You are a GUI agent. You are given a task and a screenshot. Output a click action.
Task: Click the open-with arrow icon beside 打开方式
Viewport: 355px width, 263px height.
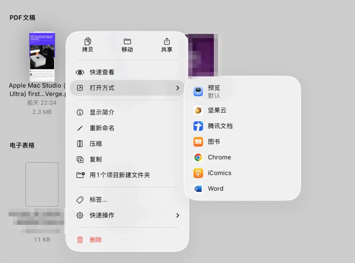click(x=80, y=88)
